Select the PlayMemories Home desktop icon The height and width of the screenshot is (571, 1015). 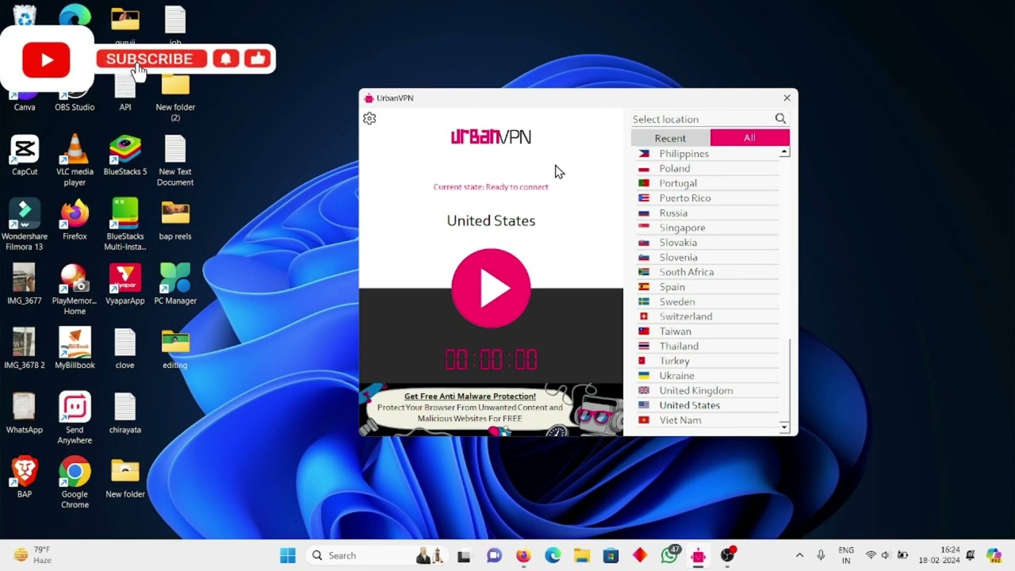(75, 289)
